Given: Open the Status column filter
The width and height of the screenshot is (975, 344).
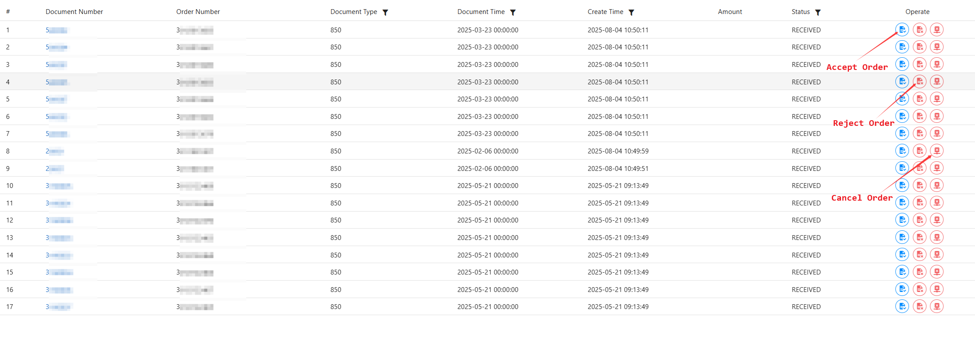Looking at the screenshot, I should tap(817, 12).
